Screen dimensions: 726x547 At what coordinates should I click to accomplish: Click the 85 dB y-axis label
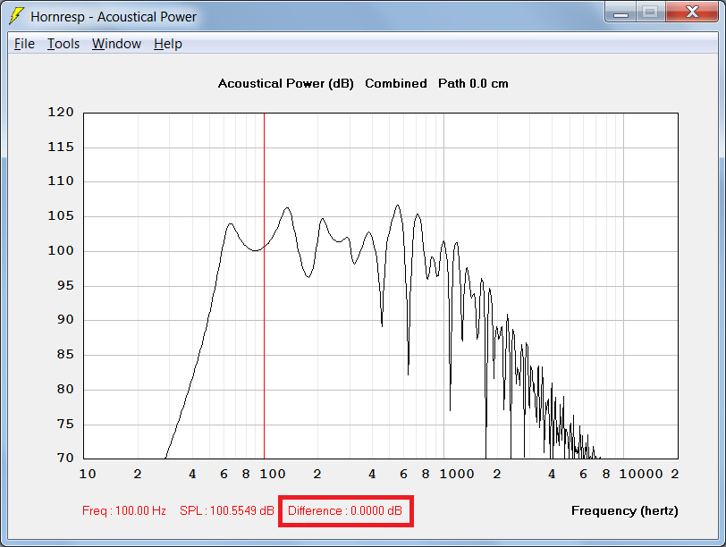click(x=65, y=354)
